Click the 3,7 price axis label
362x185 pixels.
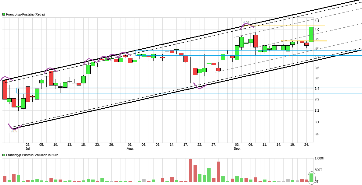317,58
